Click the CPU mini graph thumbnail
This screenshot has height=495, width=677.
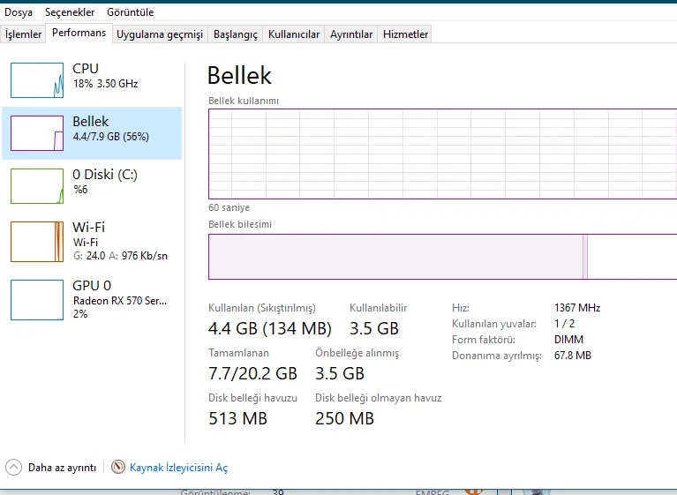(x=37, y=79)
